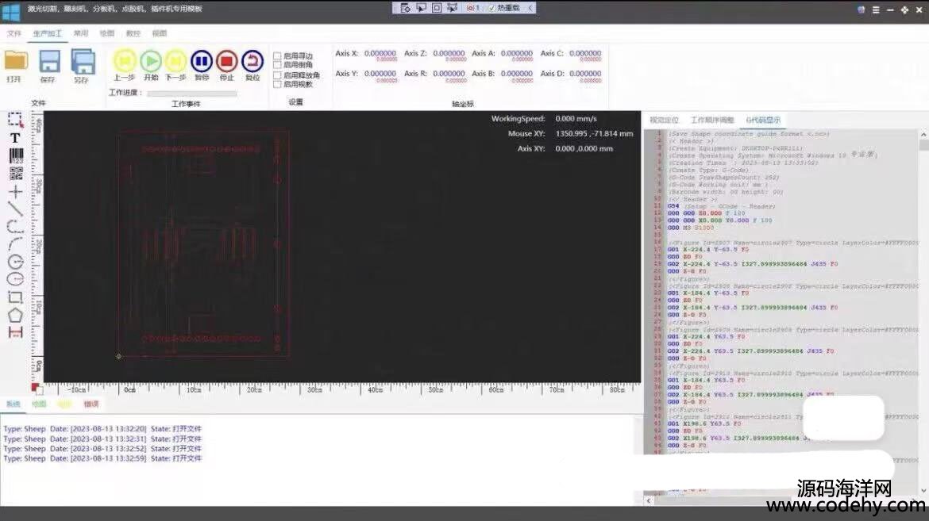This screenshot has width=929, height=521.
Task: Click the Mouse XY coordinate readout
Action: [594, 134]
